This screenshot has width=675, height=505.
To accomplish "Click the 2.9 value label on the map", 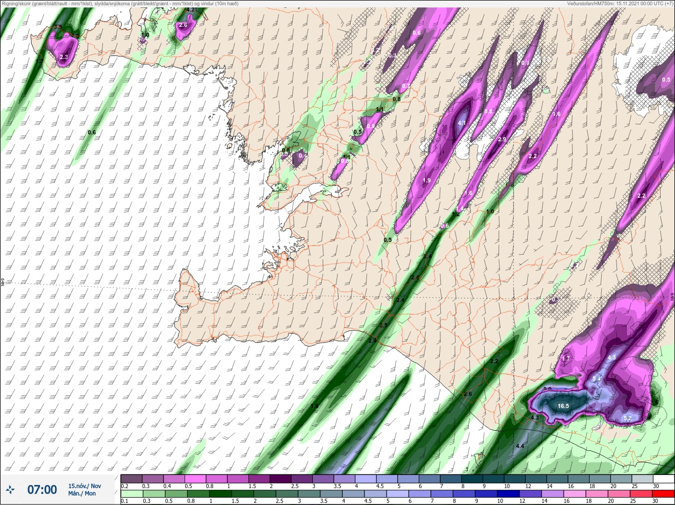I will click(502, 139).
